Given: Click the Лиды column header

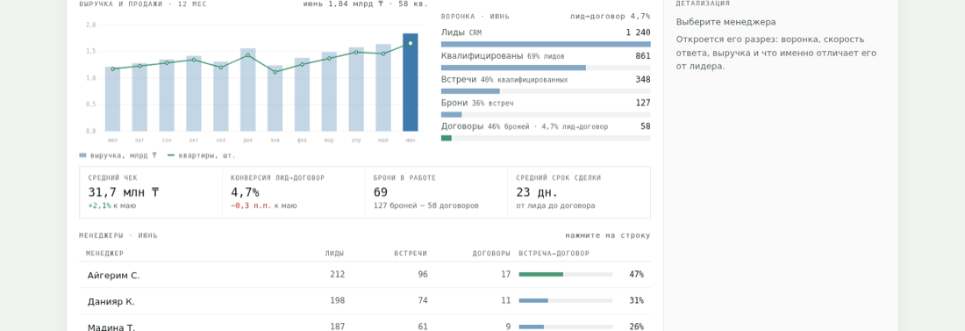Looking at the screenshot, I should (335, 254).
